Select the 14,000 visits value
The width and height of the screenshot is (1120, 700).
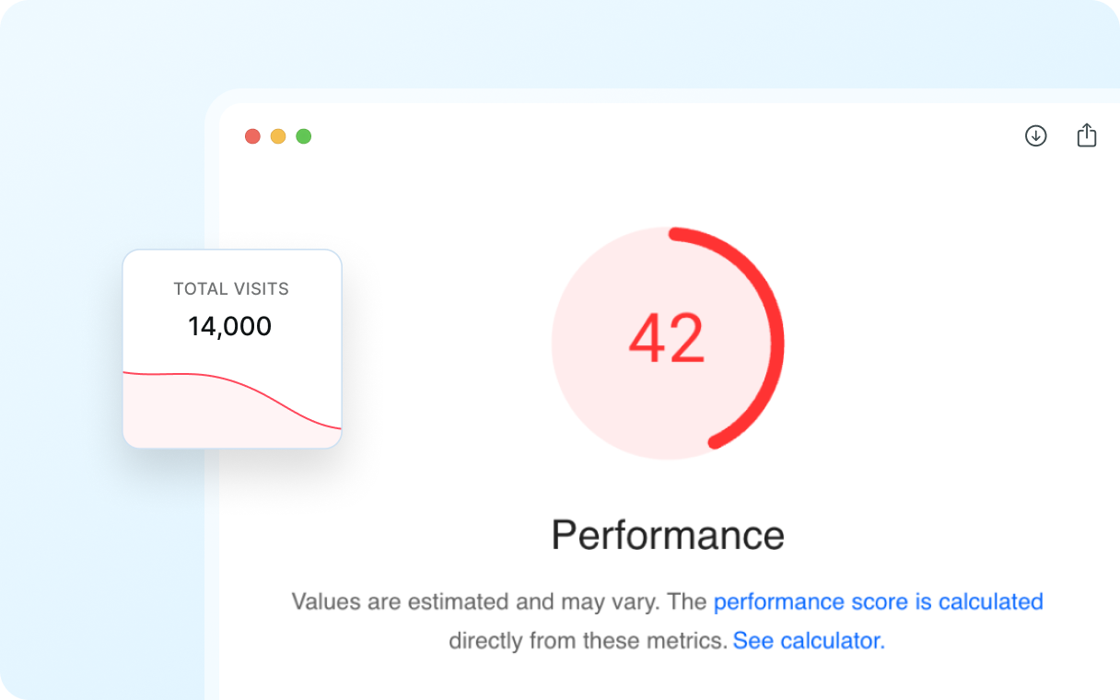[x=229, y=326]
